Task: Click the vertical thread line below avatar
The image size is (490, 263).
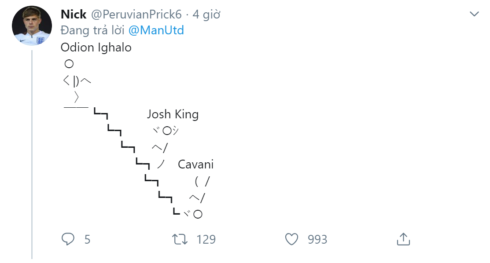Action: (x=32, y=154)
